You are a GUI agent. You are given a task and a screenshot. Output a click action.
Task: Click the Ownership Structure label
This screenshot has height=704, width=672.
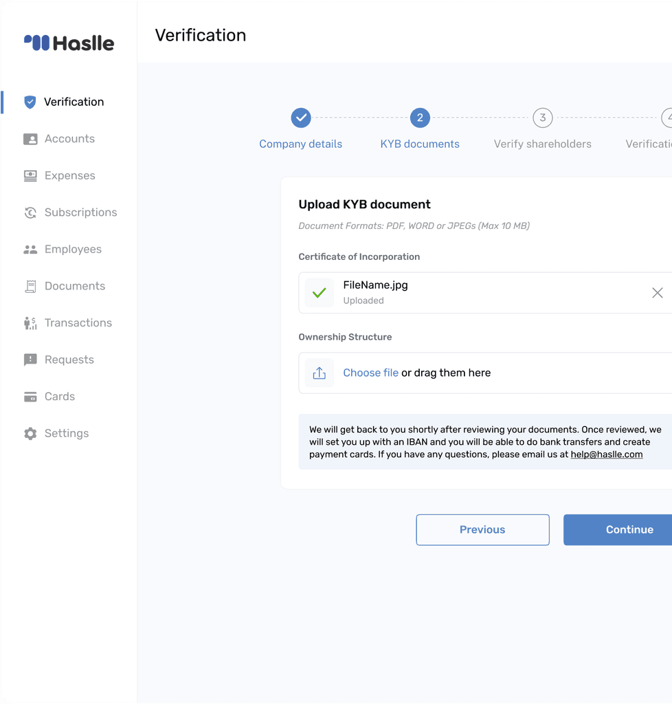pos(345,337)
